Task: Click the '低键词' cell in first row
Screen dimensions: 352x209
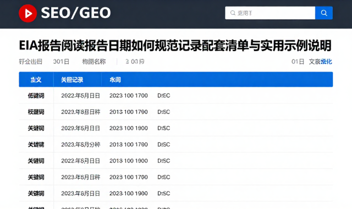Action: tap(36, 96)
